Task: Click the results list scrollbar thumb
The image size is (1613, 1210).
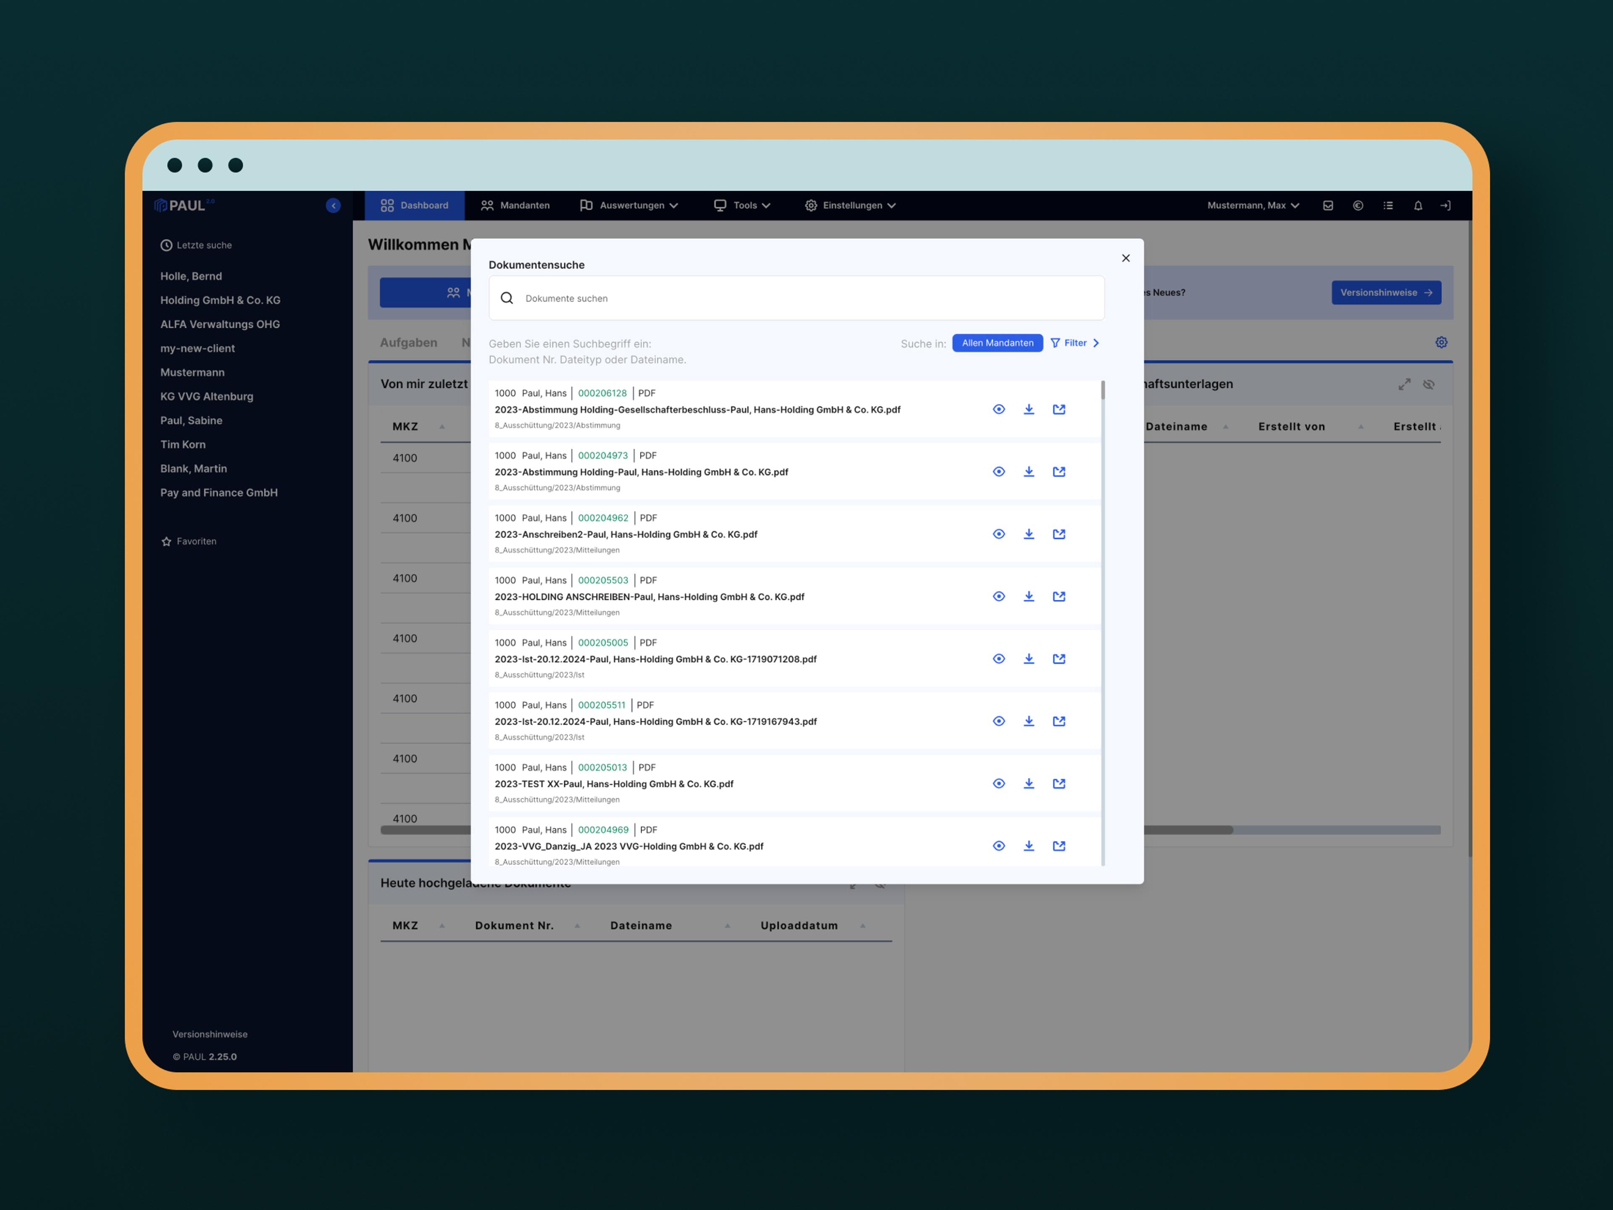Action: (x=1103, y=390)
